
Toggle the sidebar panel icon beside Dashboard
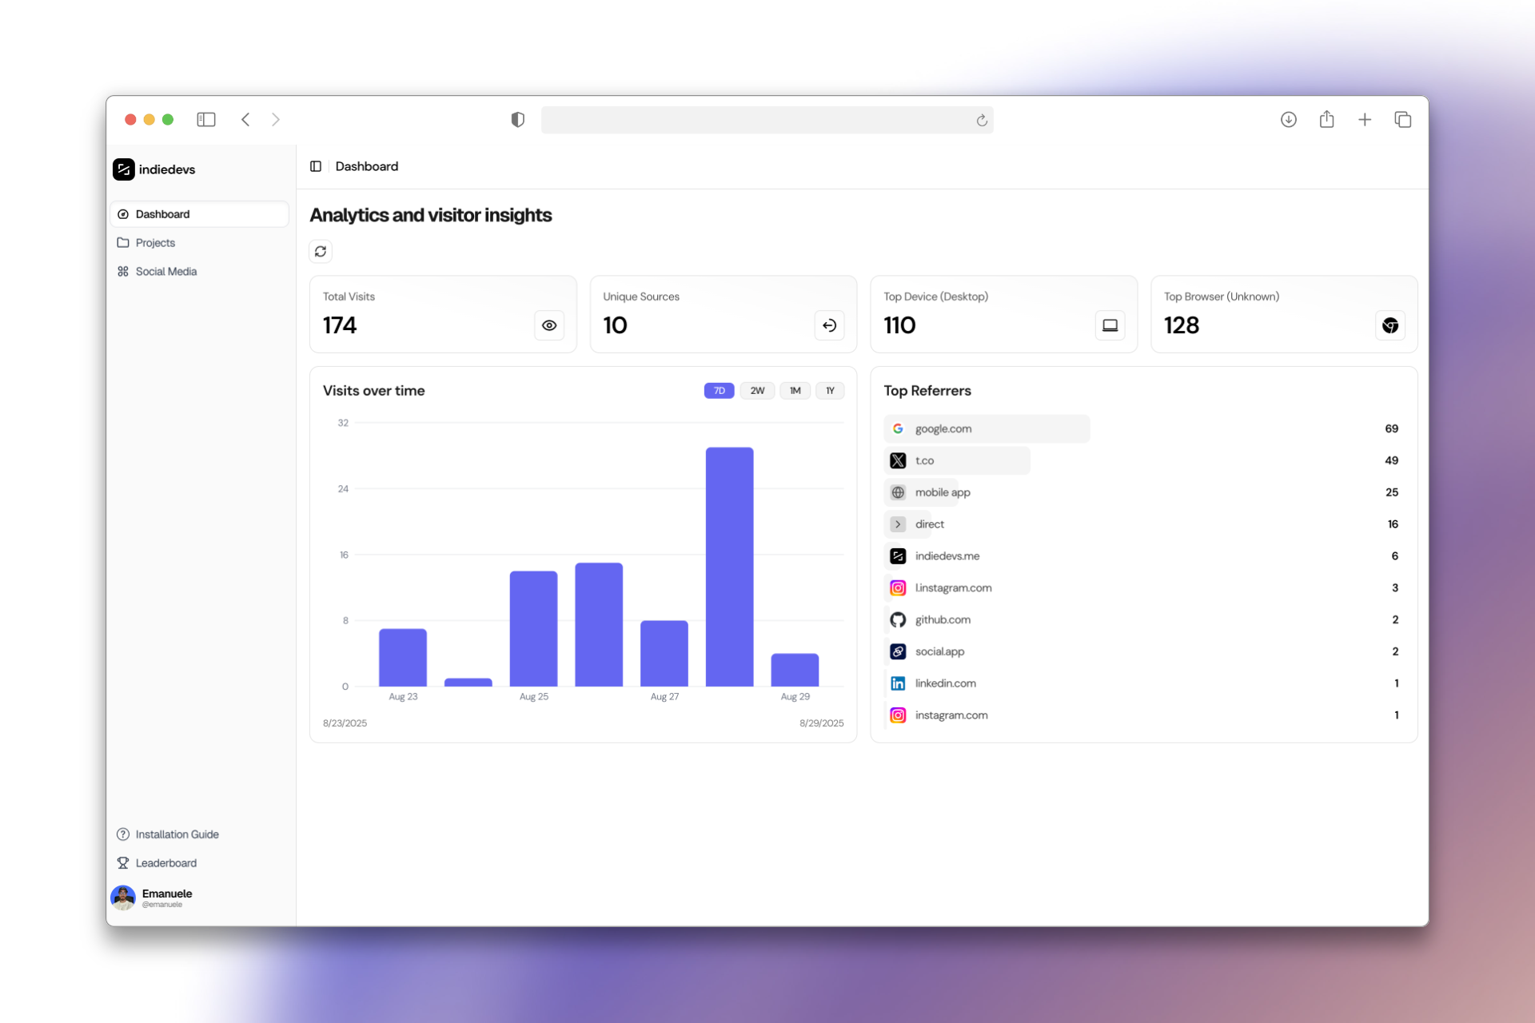click(x=316, y=166)
